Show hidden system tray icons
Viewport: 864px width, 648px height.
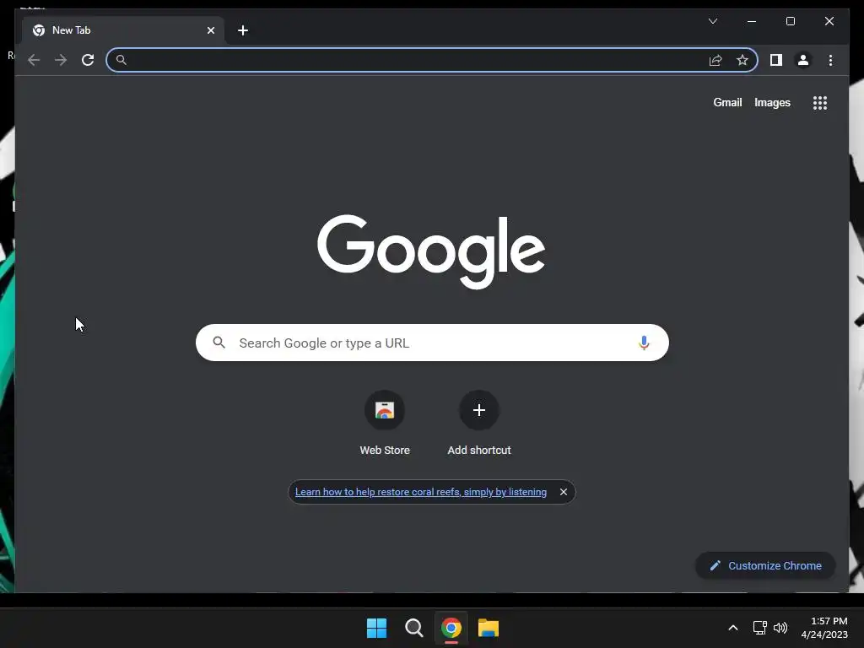pos(733,628)
